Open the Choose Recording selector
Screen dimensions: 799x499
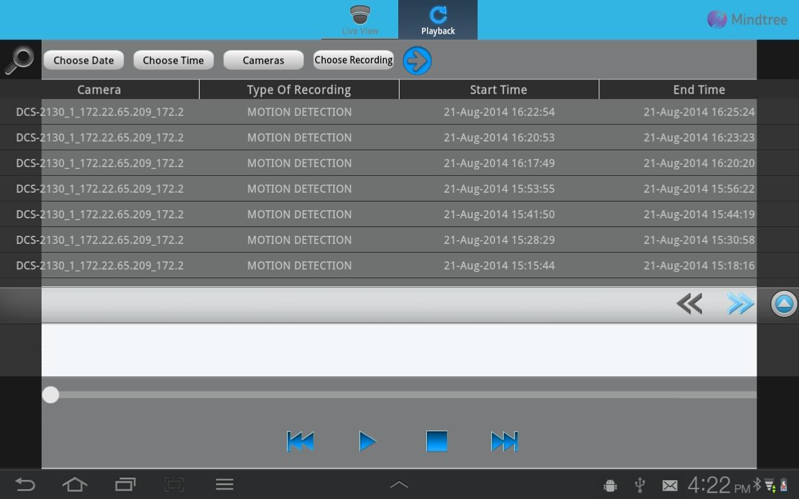[x=353, y=60]
